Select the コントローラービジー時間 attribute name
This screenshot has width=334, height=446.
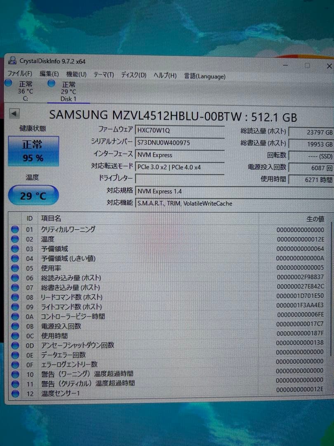click(73, 316)
